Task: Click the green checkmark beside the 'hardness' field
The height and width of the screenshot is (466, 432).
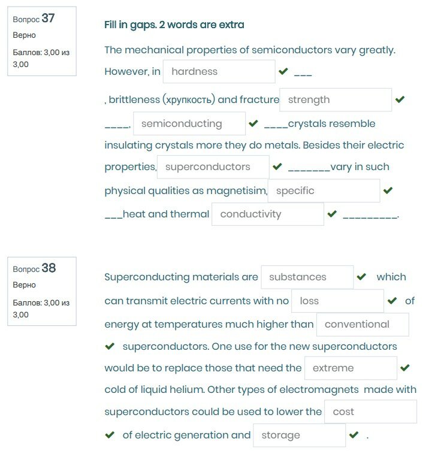Action: pos(283,72)
